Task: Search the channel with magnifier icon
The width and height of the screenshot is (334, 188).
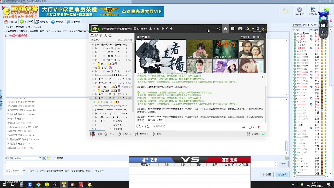Action: (x=110, y=36)
